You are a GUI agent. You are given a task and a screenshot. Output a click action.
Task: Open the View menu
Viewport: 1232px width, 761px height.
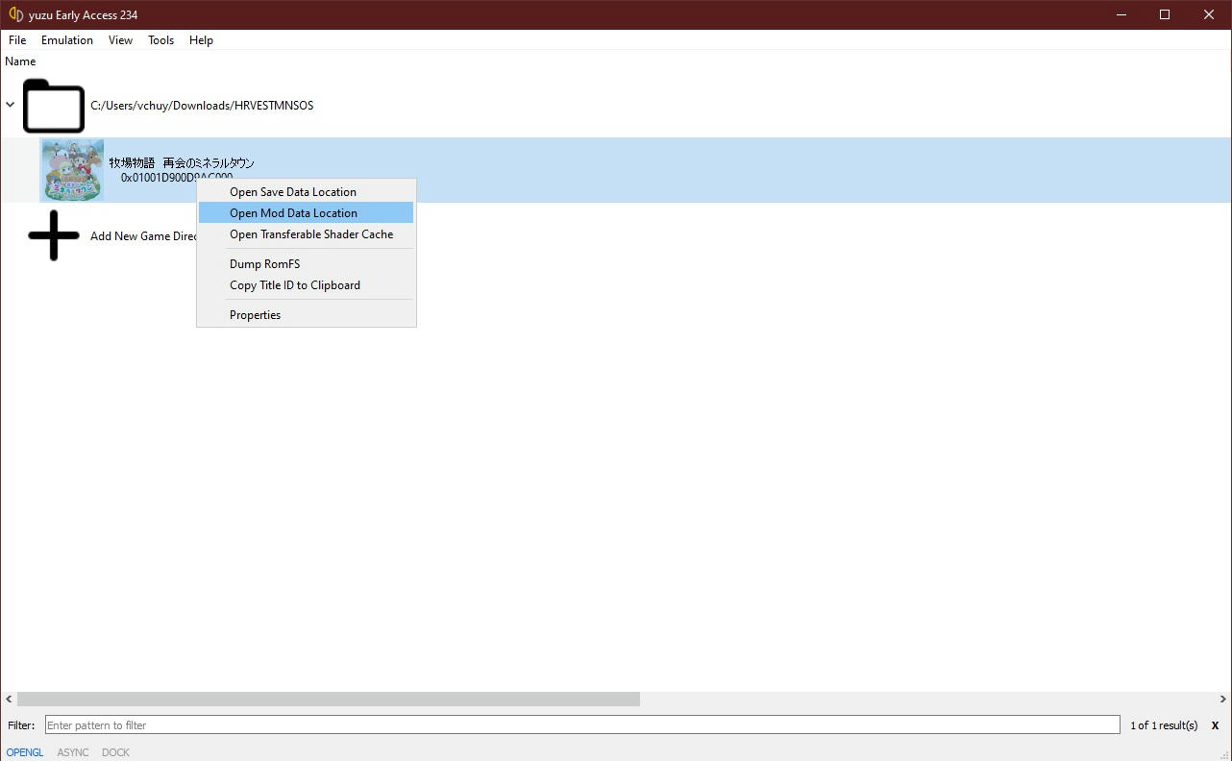pyautogui.click(x=120, y=40)
